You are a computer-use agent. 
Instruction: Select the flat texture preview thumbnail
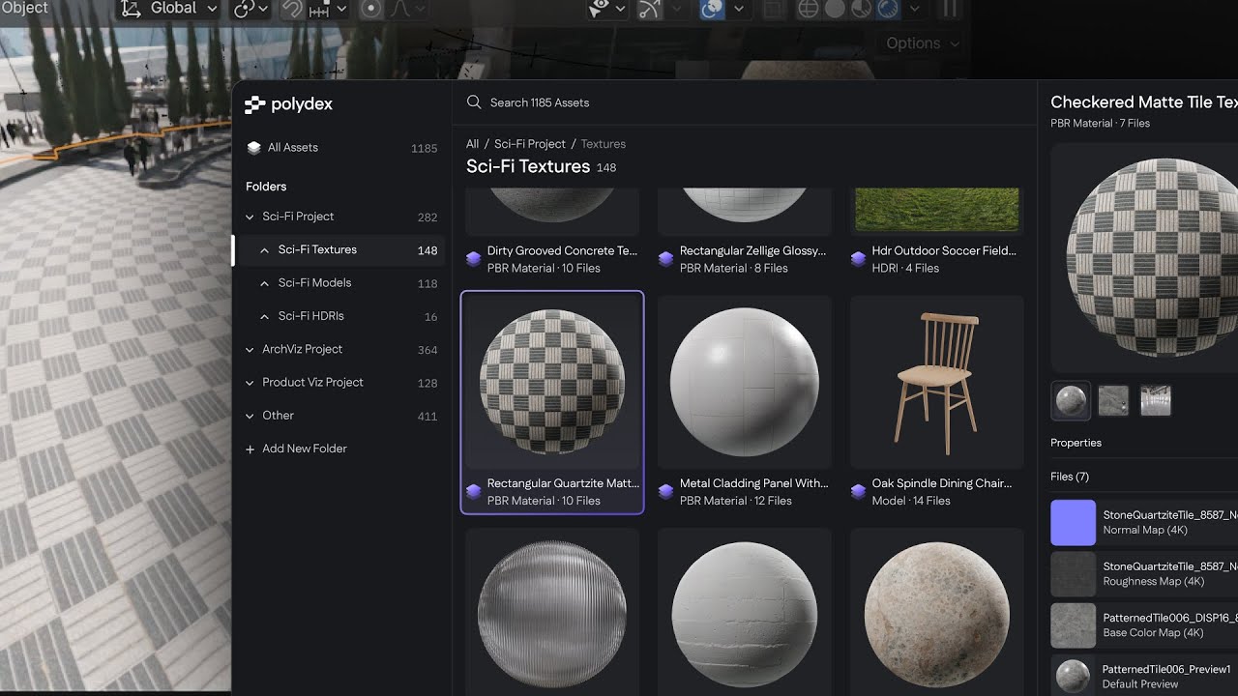point(1113,400)
